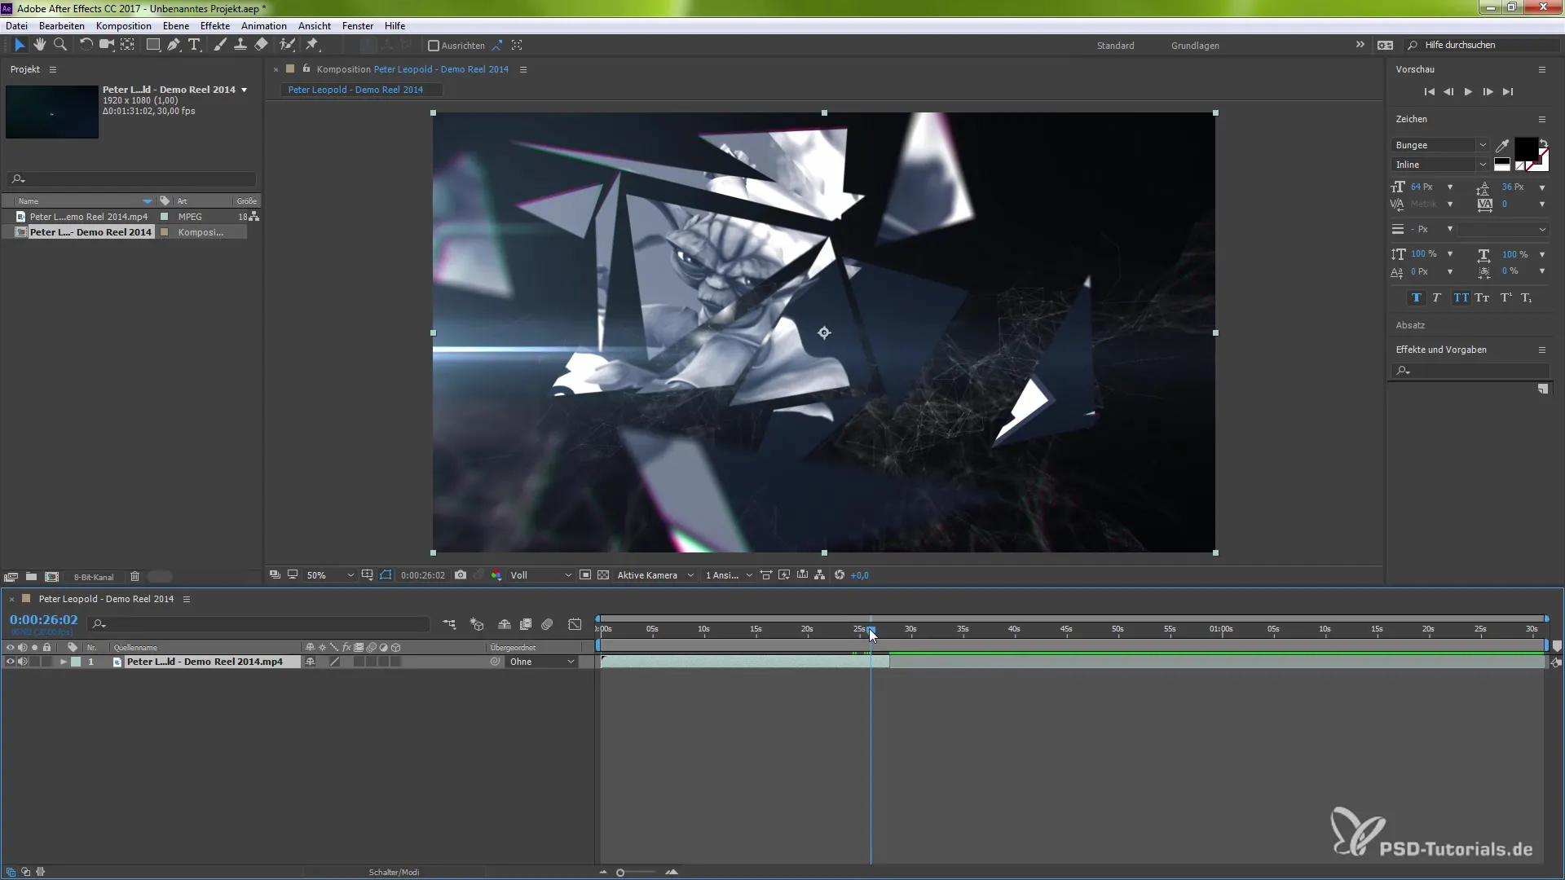Show channel and color management settings
1565x880 pixels.
click(x=496, y=575)
